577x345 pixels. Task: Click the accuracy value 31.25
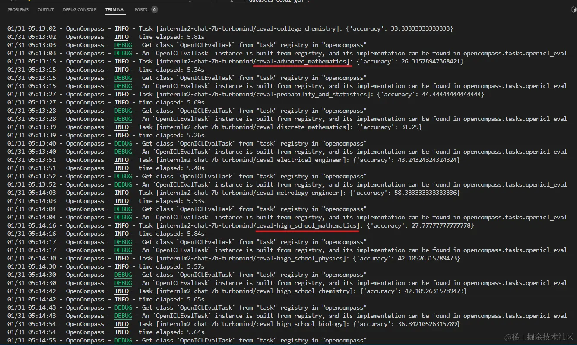(410, 127)
